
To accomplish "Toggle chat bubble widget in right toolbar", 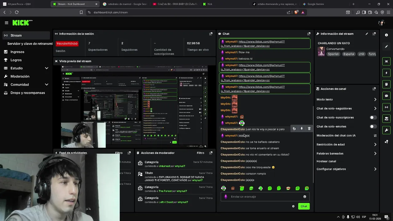I will click(386, 96).
